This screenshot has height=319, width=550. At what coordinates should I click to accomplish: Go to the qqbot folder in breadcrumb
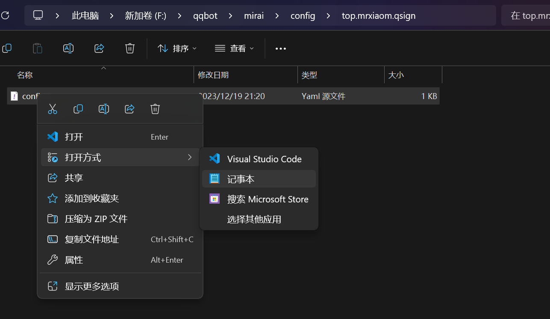click(205, 16)
